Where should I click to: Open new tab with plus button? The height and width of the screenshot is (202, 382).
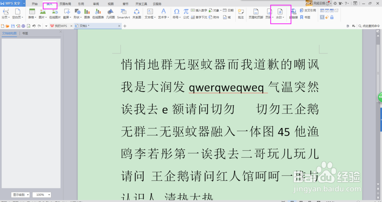point(125,26)
